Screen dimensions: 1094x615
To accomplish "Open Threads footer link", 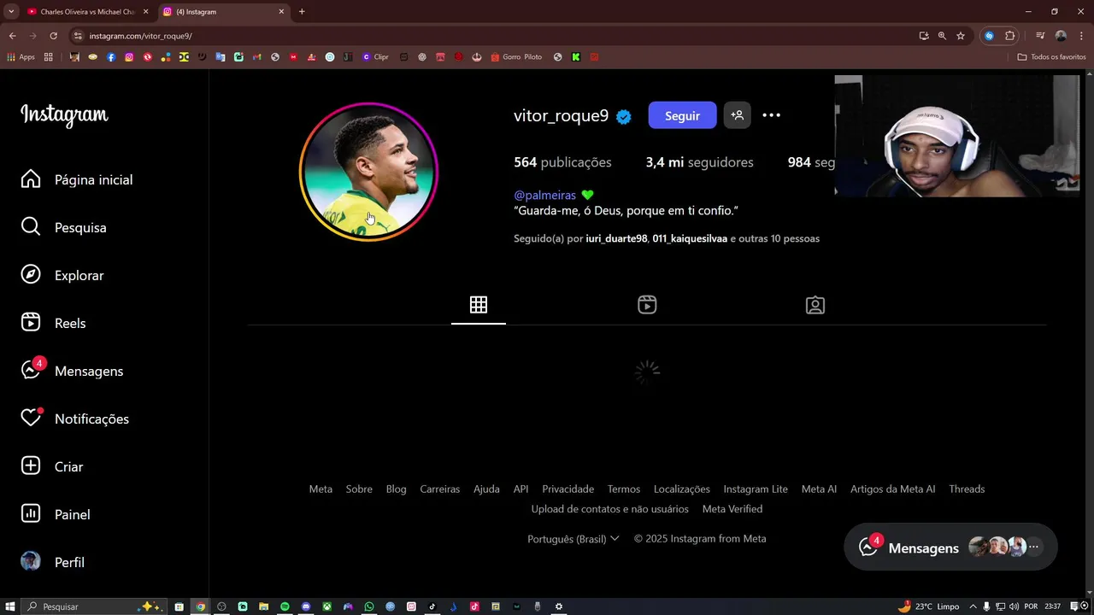I will [967, 489].
